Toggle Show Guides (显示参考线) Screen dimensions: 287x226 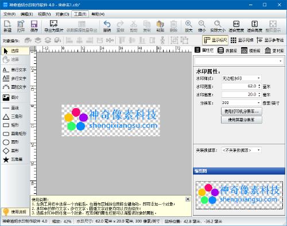(x=270, y=40)
